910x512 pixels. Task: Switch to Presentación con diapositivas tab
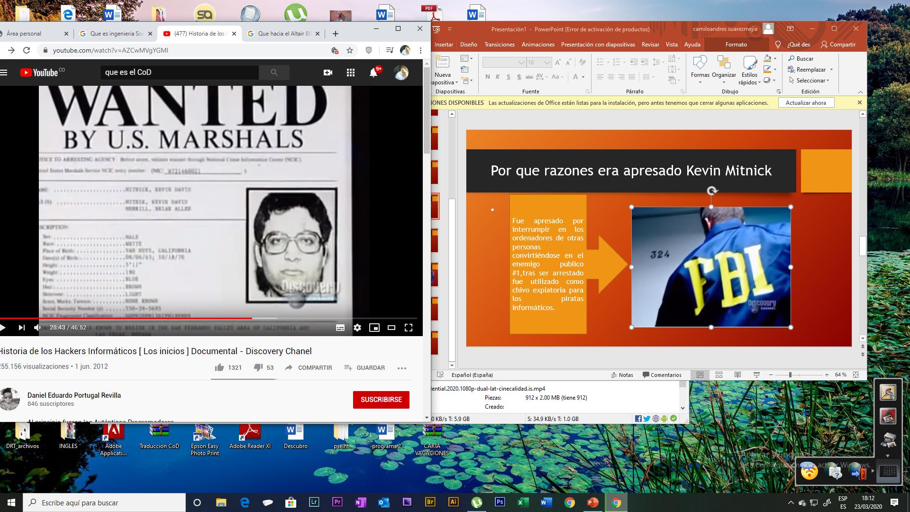[598, 45]
